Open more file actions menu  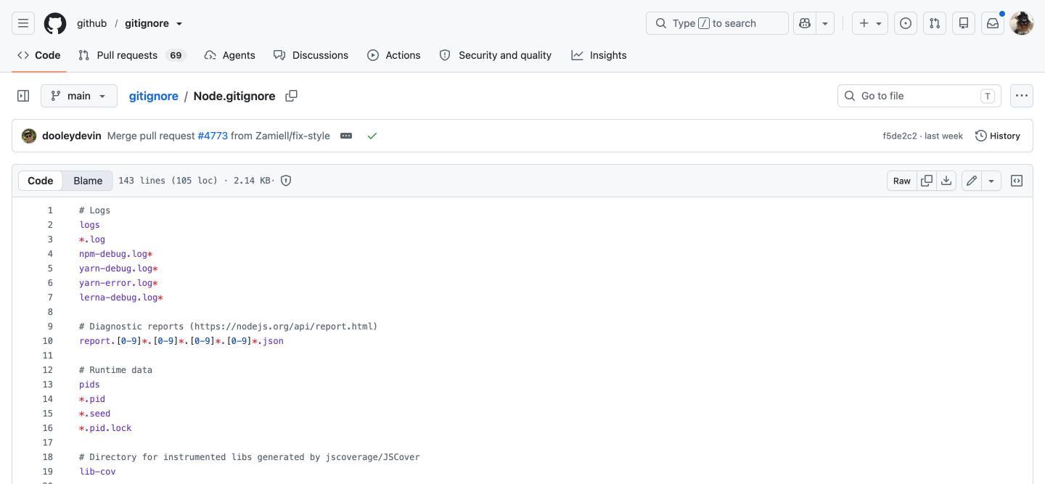[x=1022, y=96]
